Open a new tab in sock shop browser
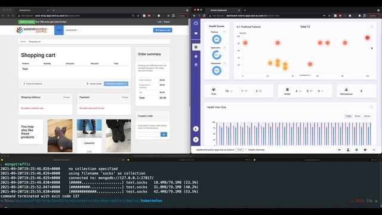The image size is (382, 215). tap(54, 10)
